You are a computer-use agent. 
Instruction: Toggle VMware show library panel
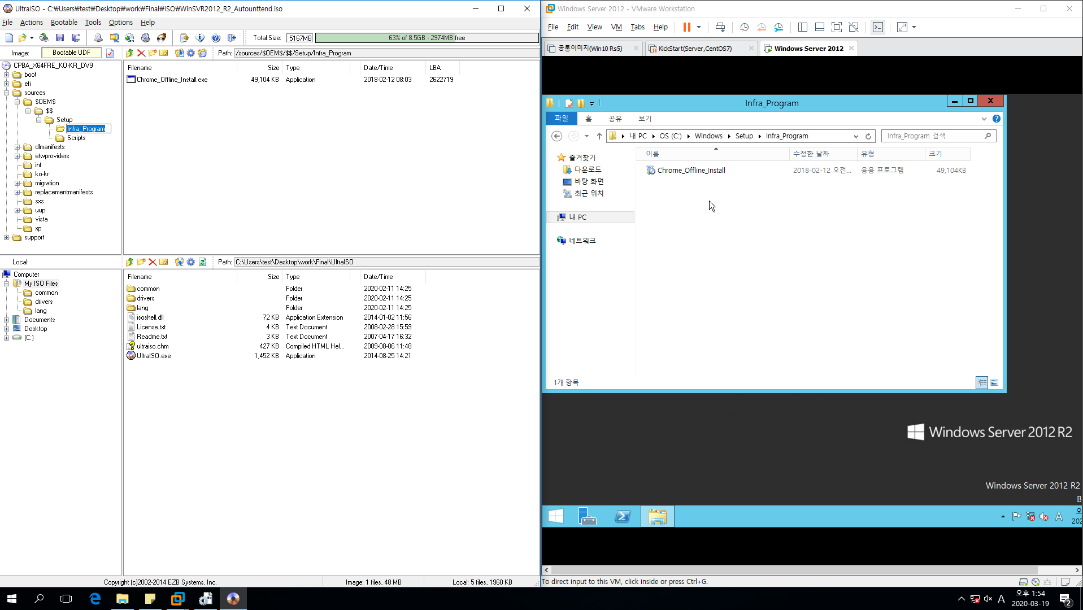[x=802, y=27]
